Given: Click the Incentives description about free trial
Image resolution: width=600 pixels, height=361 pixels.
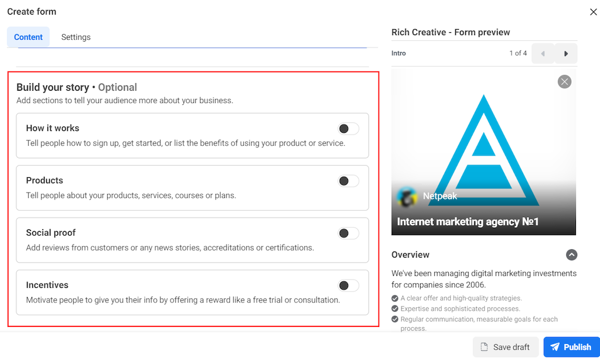Looking at the screenshot, I should [183, 300].
